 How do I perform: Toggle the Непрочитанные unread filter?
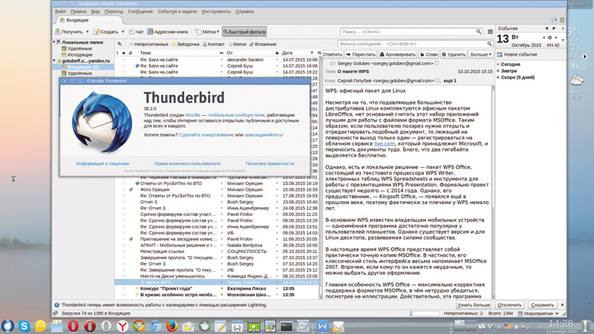(x=148, y=44)
